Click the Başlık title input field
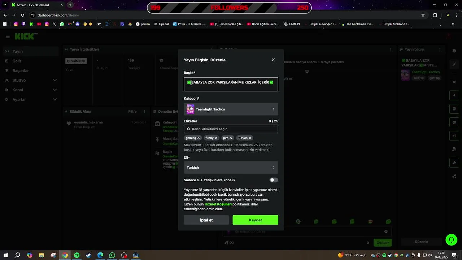Viewport: 462px width, 260px height. (231, 84)
